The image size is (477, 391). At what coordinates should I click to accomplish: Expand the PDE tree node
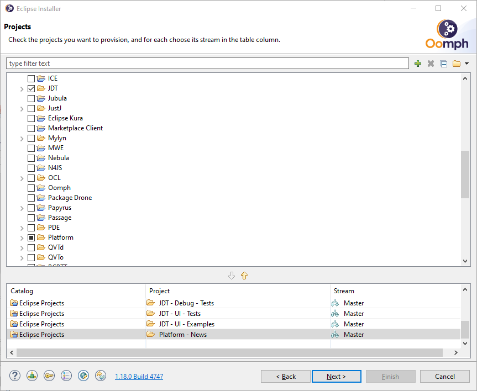click(x=22, y=228)
